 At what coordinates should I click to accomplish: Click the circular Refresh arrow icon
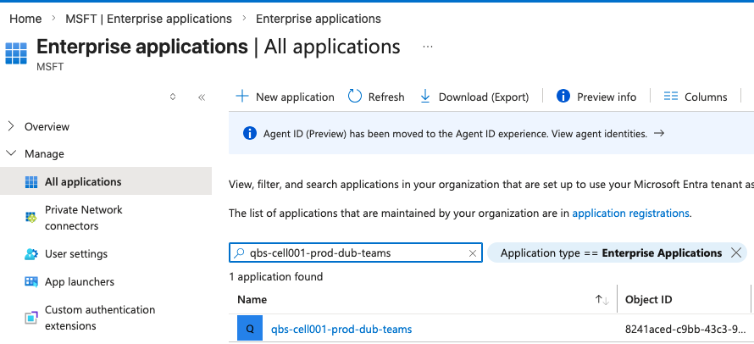click(355, 97)
